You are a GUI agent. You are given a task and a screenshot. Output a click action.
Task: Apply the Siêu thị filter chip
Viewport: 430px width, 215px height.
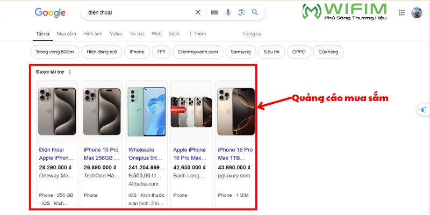pyautogui.click(x=271, y=52)
